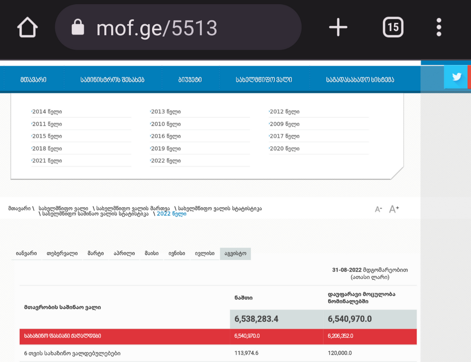The height and width of the screenshot is (362, 471).
Task: Increase font size with A+ icon
Action: pos(394,209)
